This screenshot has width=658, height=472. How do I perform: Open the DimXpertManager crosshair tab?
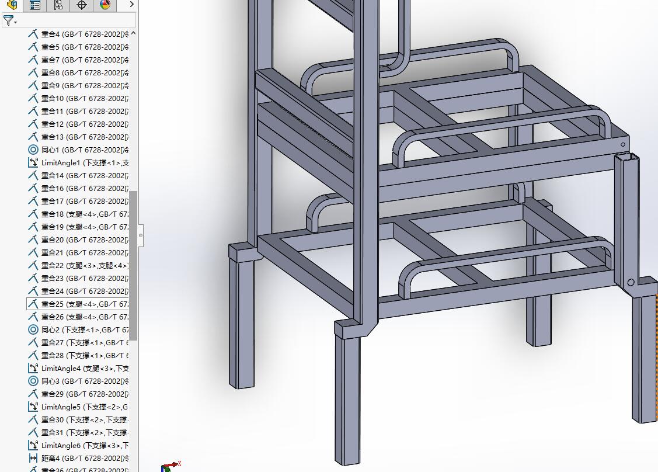pos(82,5)
